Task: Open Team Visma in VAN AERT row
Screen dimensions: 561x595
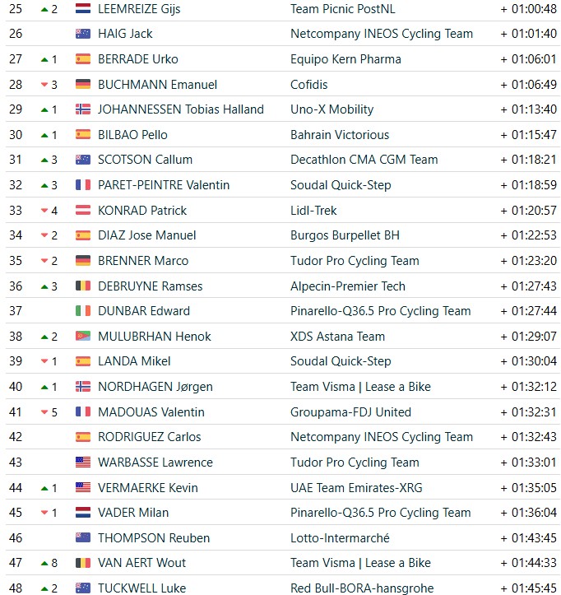Action: (x=360, y=563)
